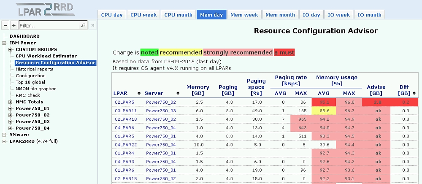Click the Memory [GB] column header
The image size is (422, 184).
[x=198, y=90]
